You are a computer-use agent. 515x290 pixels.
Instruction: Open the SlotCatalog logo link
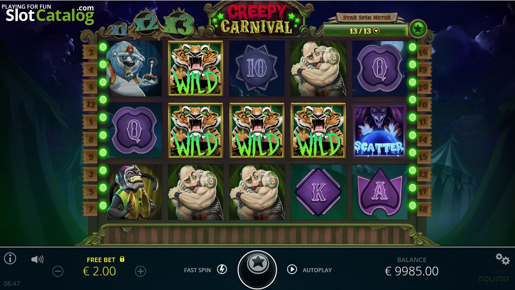pos(50,14)
